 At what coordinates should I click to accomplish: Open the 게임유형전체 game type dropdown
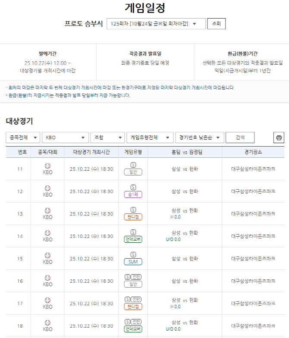[150, 138]
